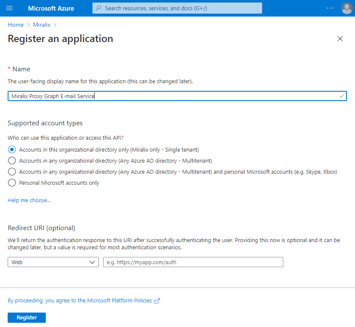
Task: Go to Miralix breadcrumb
Action: pos(42,25)
